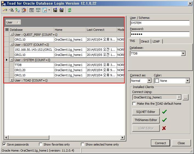Click the two-pane column layout toolbar icon

(x=32, y=10)
